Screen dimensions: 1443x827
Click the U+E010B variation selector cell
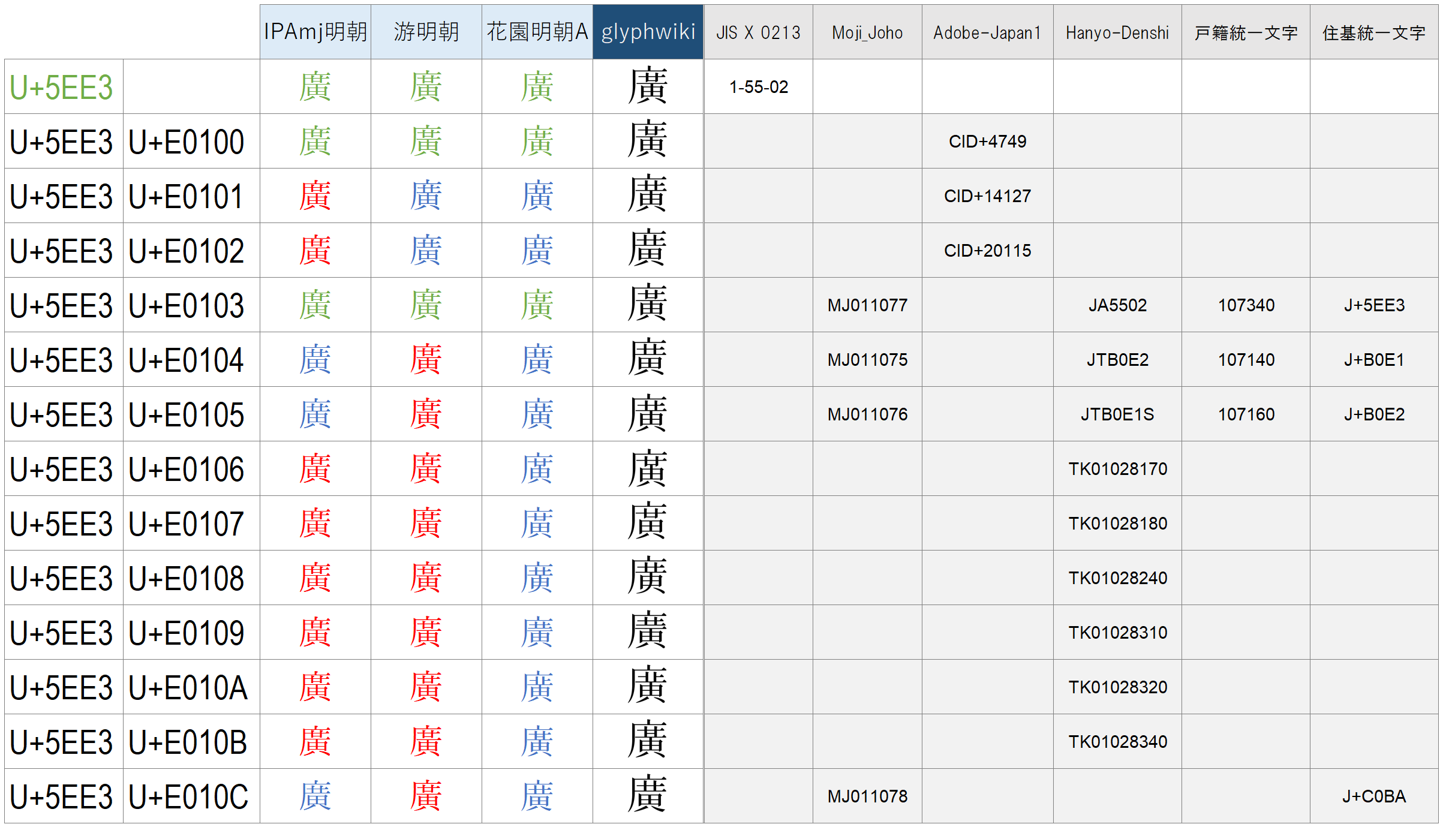(x=191, y=741)
